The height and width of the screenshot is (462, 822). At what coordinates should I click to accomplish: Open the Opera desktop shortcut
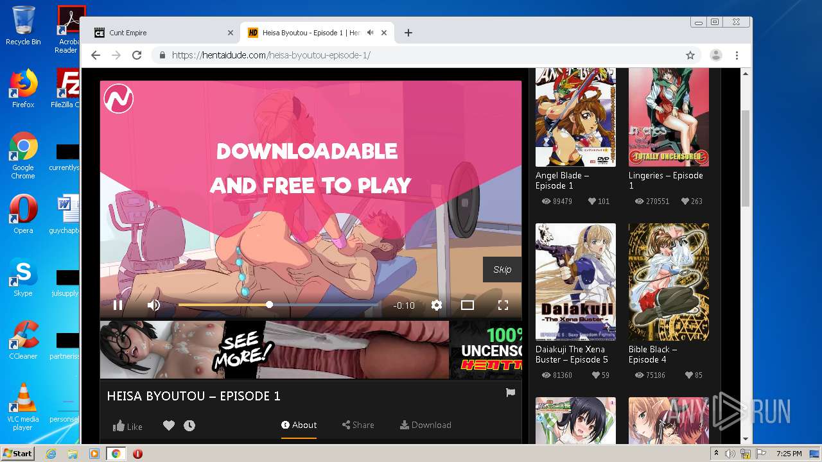(x=23, y=214)
